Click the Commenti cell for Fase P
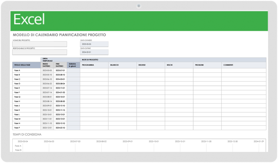 (244, 128)
